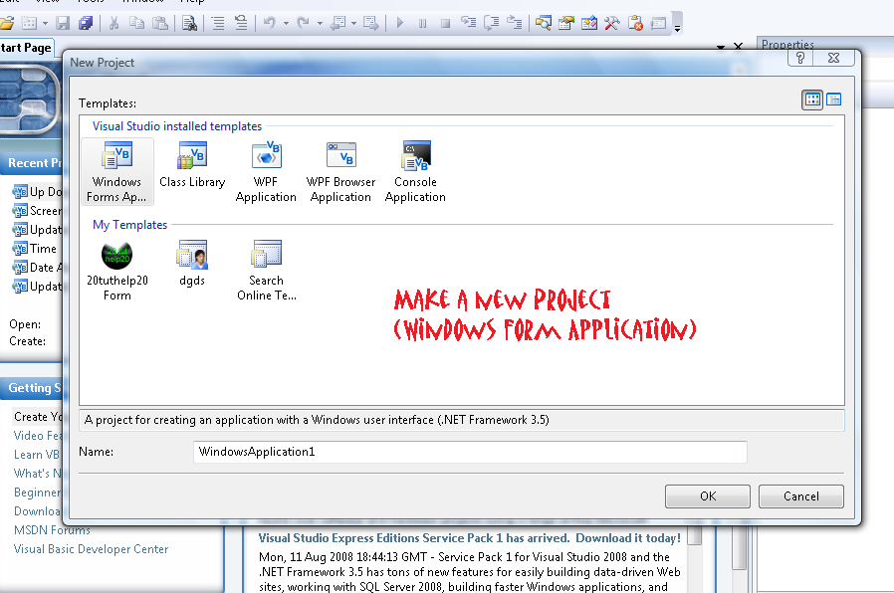Click the Undo arrow icon
The image size is (894, 593).
pos(270,23)
